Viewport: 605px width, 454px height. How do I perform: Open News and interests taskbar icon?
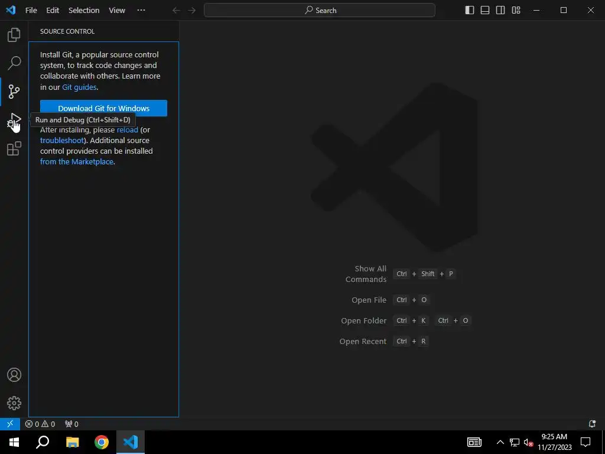[474, 442]
